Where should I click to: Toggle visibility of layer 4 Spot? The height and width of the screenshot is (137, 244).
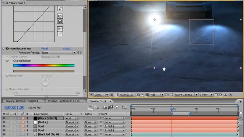[x=4, y=130]
